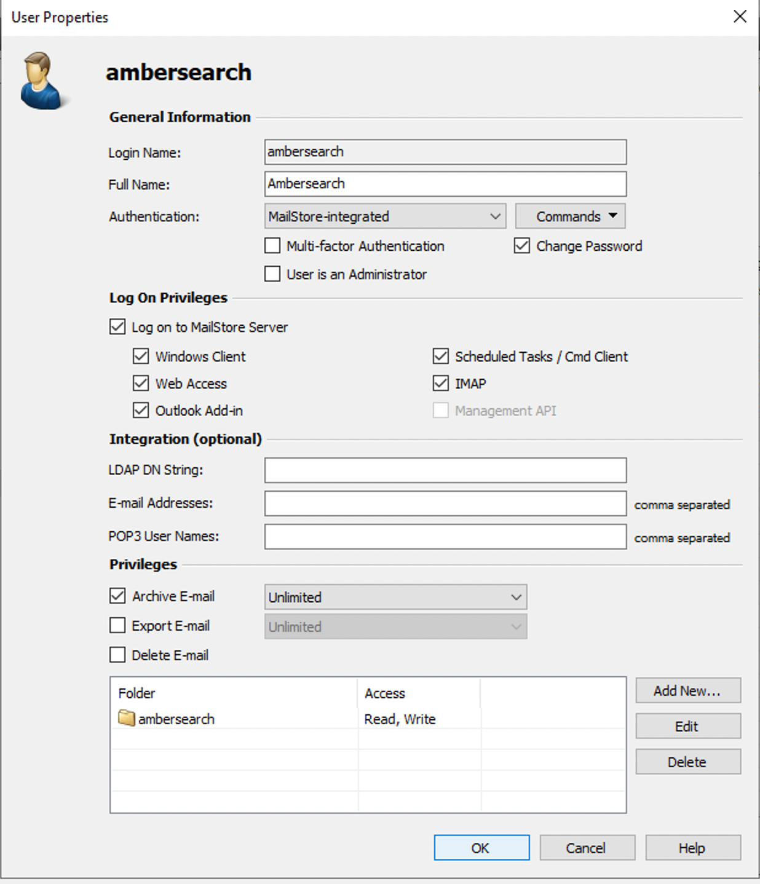Click the user avatar icon
The width and height of the screenshot is (760, 884).
click(x=42, y=81)
